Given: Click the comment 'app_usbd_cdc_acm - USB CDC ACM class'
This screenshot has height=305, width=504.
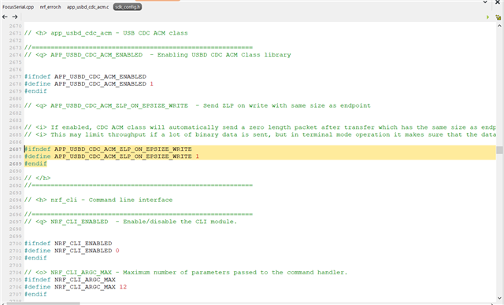Looking at the screenshot, I should (119, 33).
